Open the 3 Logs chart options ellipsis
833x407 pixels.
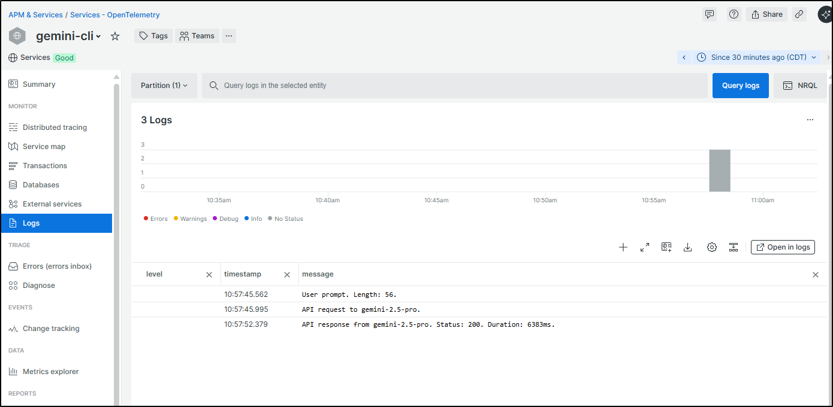coord(810,120)
